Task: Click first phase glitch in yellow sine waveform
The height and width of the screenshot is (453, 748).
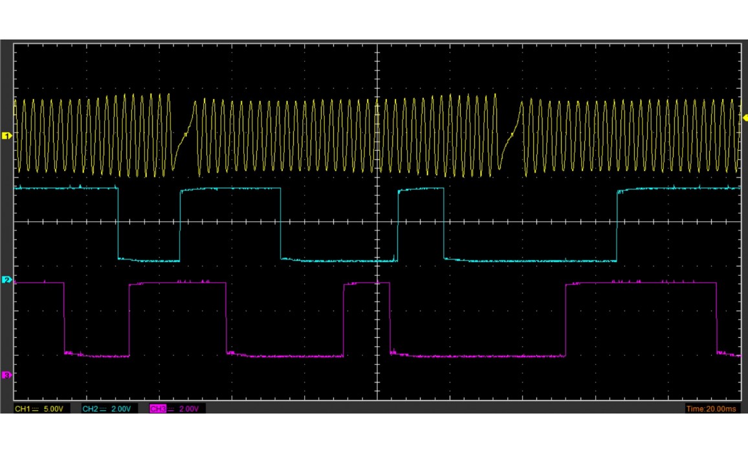Action: tap(184, 135)
